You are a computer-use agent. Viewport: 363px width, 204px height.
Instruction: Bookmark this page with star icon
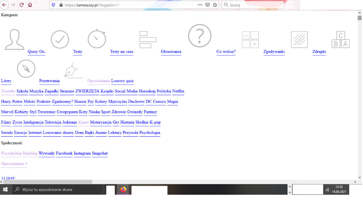coord(215,5)
